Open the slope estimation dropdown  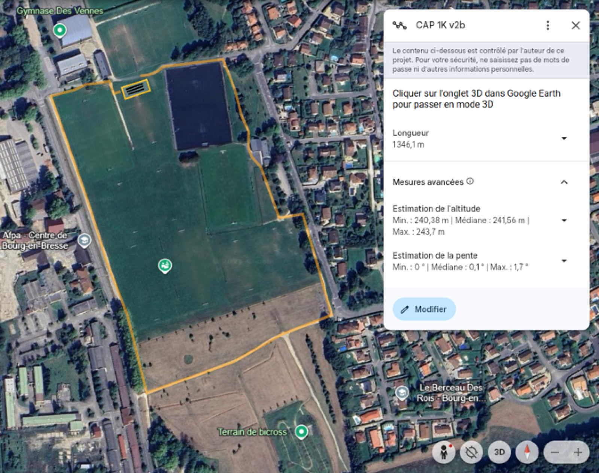click(564, 261)
